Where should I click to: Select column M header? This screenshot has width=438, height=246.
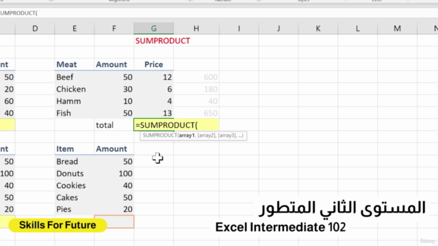397,28
